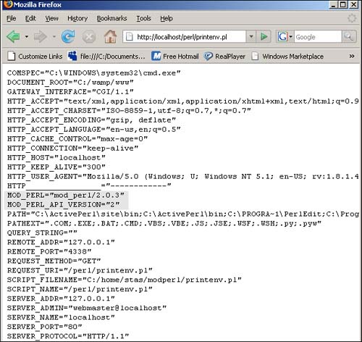362x342 pixels.
Task: Click the green Go arrow beside address bar
Action: [x=264, y=37]
